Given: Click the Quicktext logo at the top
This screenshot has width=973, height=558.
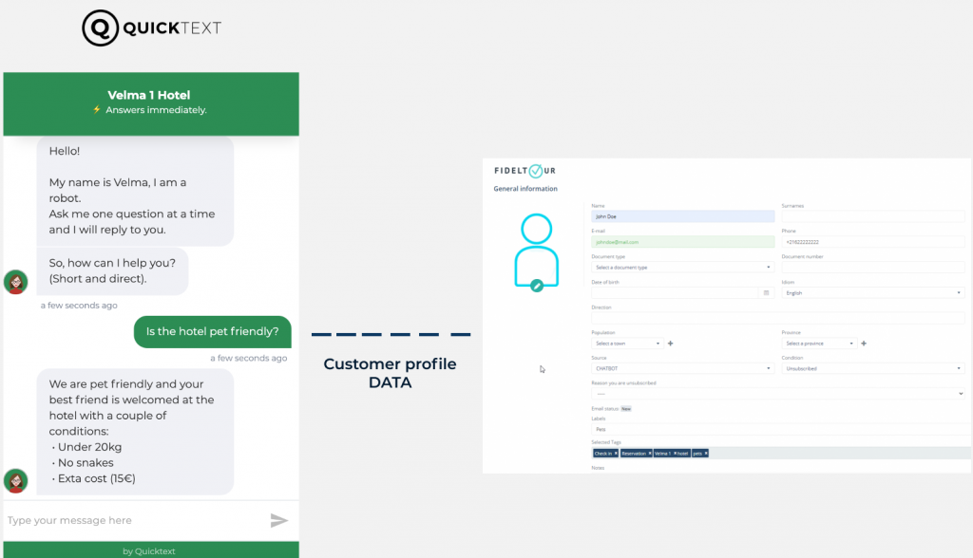Looking at the screenshot, I should click(x=152, y=28).
